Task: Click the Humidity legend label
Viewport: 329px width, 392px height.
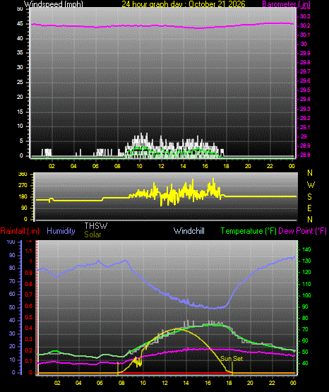Action: click(x=61, y=231)
